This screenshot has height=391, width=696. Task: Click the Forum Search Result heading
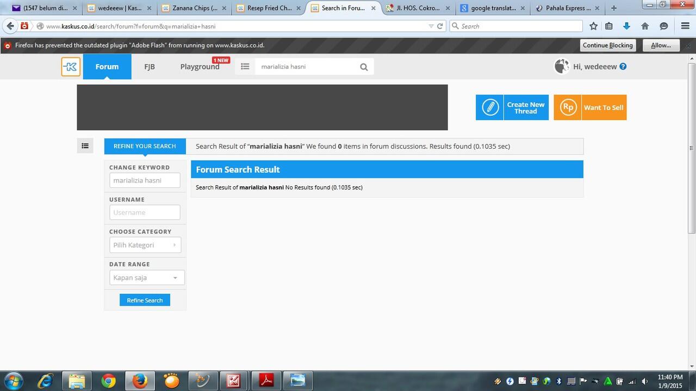pos(238,169)
